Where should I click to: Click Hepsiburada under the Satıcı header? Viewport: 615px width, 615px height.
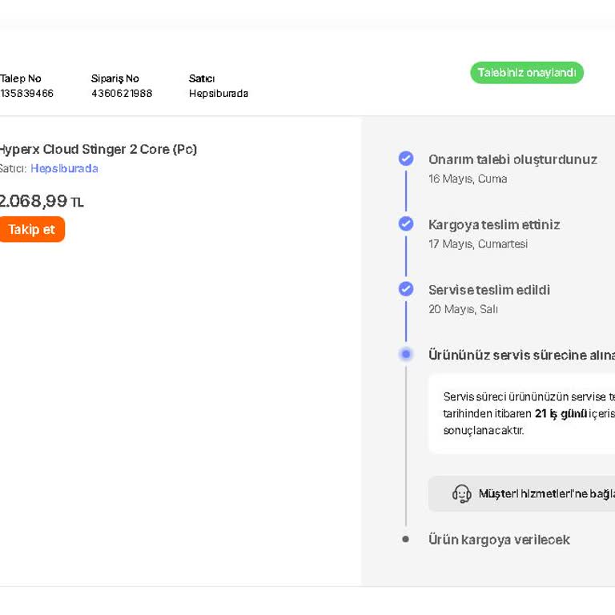pos(219,94)
